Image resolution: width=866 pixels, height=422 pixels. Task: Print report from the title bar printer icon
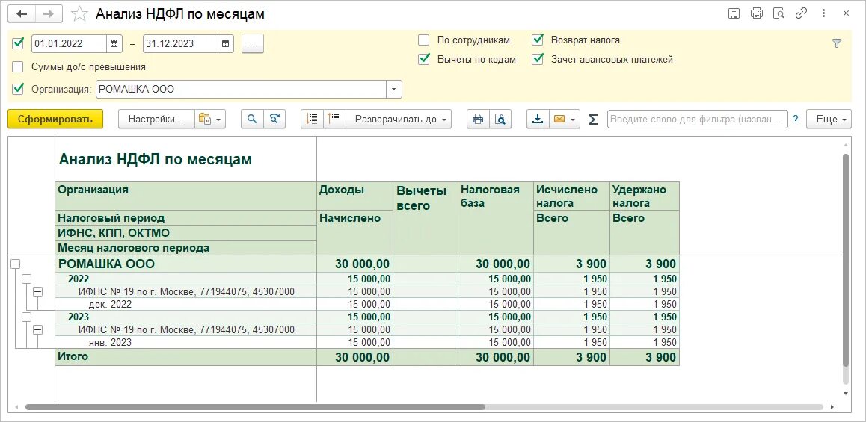756,13
